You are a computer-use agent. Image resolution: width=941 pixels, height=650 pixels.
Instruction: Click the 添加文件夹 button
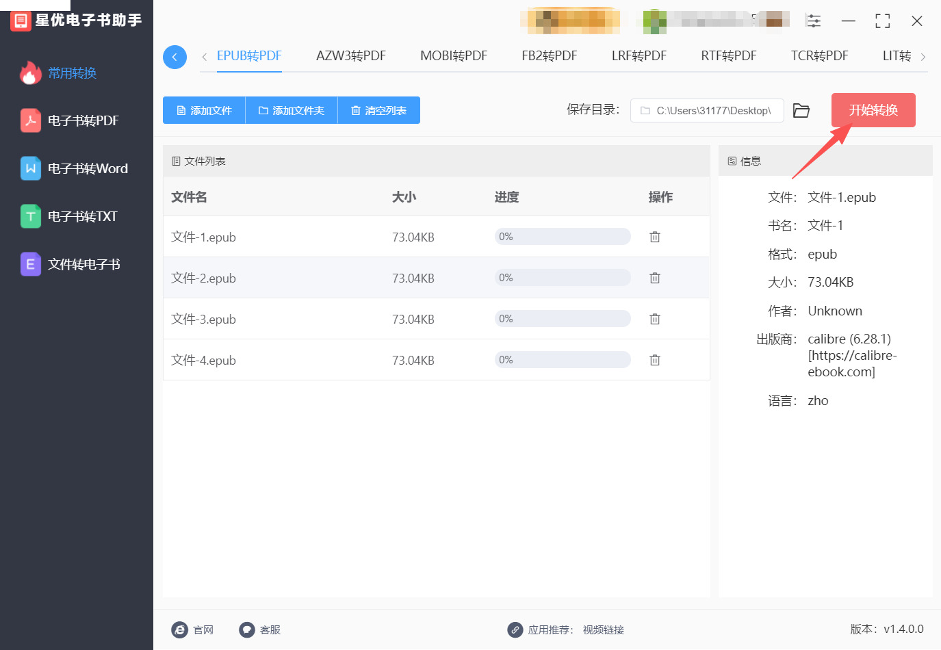pyautogui.click(x=292, y=110)
